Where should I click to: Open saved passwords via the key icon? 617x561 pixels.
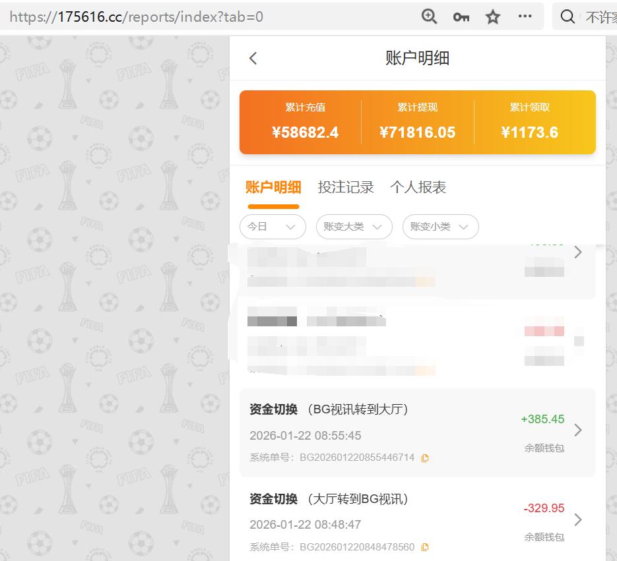coord(461,16)
